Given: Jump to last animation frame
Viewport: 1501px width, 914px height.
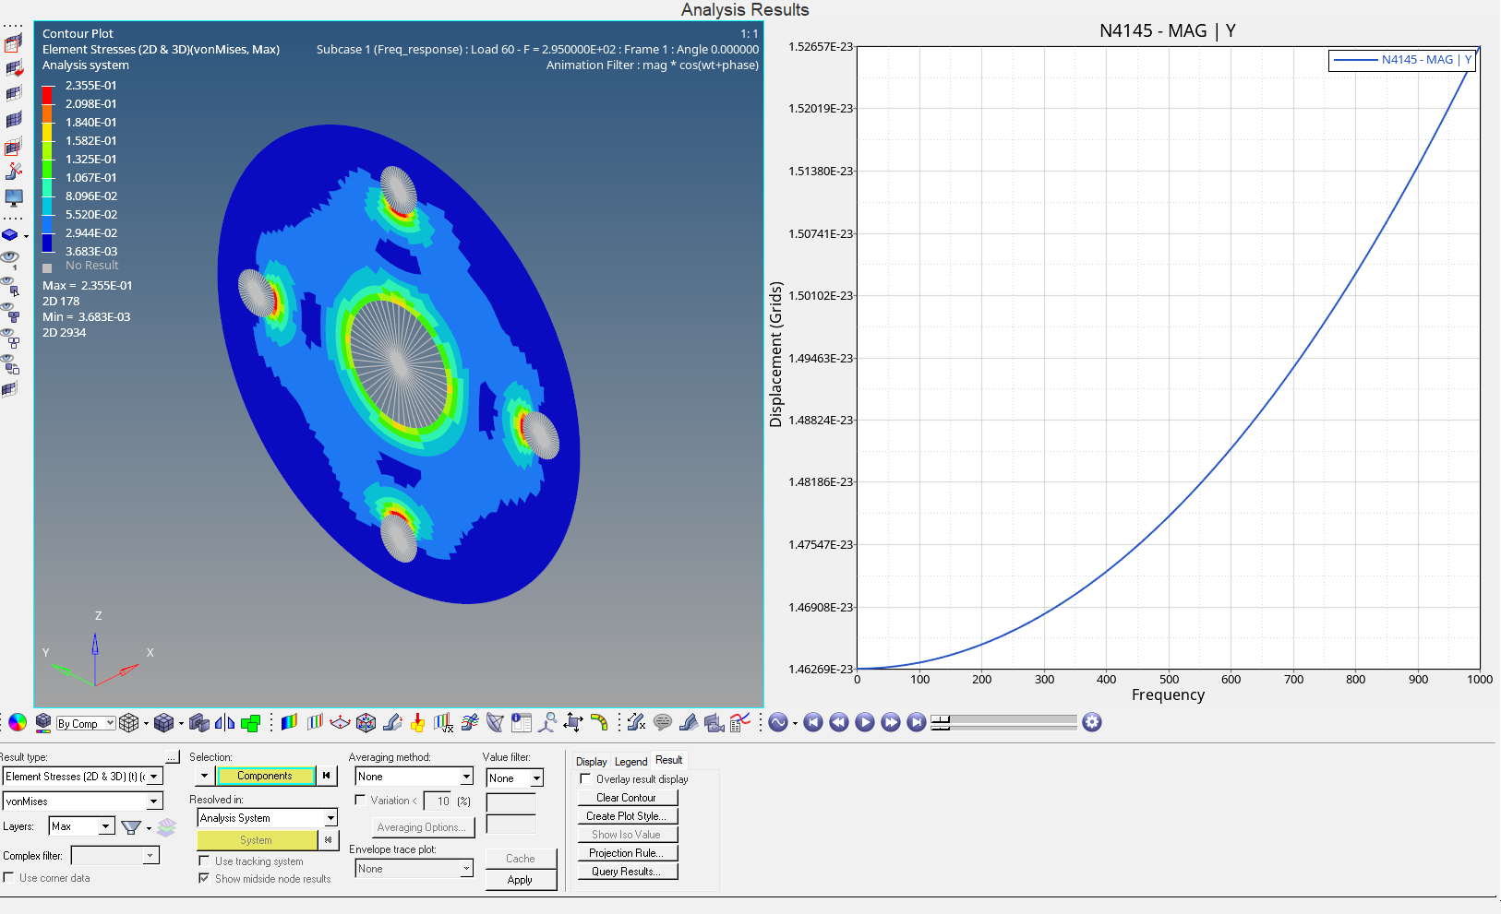Looking at the screenshot, I should point(916,722).
